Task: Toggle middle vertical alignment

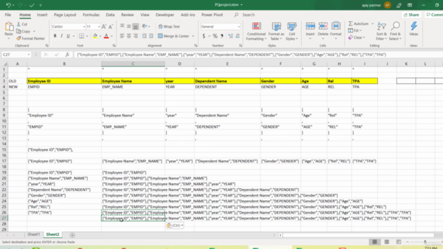Action: pyautogui.click(x=129, y=26)
